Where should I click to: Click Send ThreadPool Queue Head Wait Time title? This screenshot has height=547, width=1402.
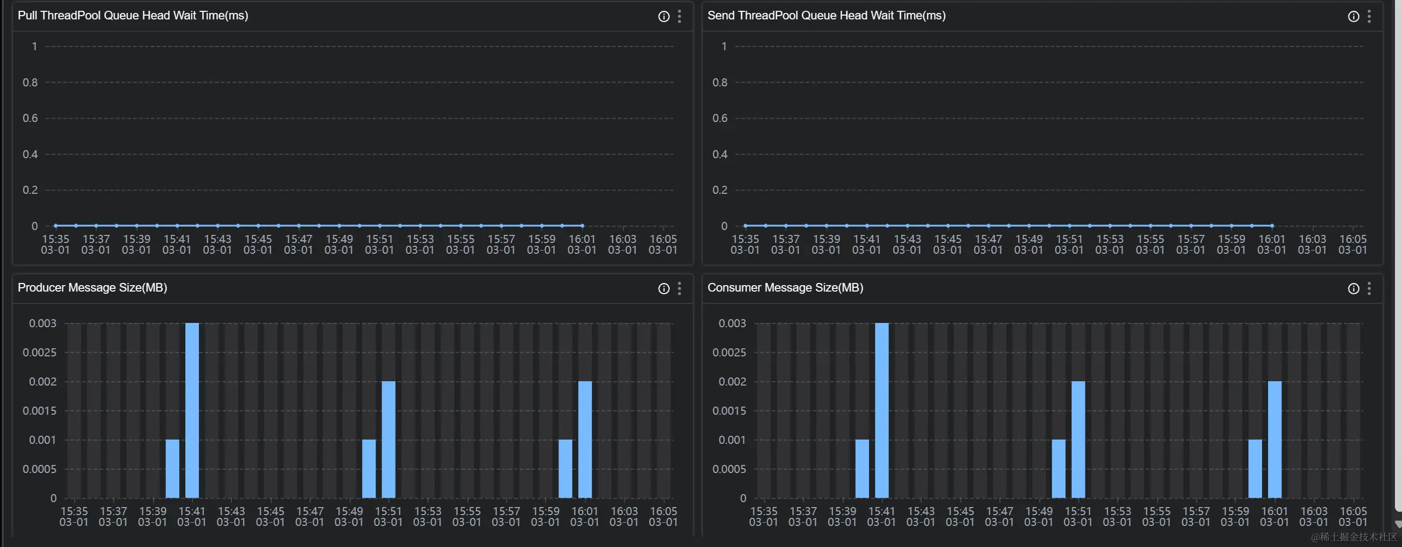tap(826, 16)
